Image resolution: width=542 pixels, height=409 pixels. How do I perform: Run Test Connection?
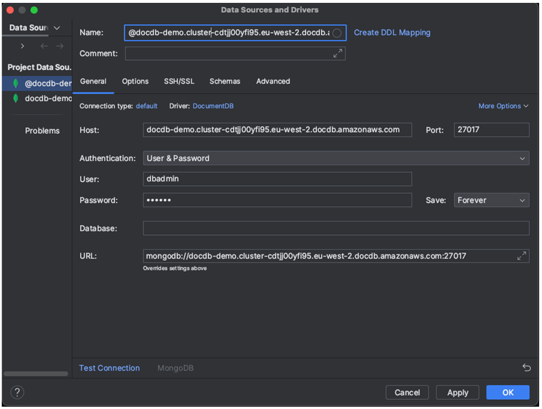click(x=109, y=368)
